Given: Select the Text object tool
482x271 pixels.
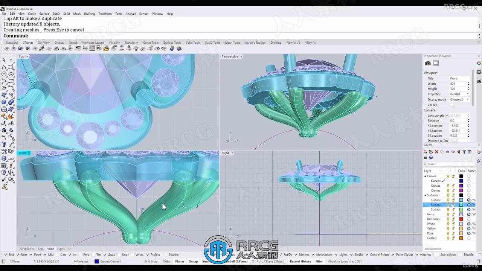Looking at the screenshot, I should pyautogui.click(x=4, y=144).
